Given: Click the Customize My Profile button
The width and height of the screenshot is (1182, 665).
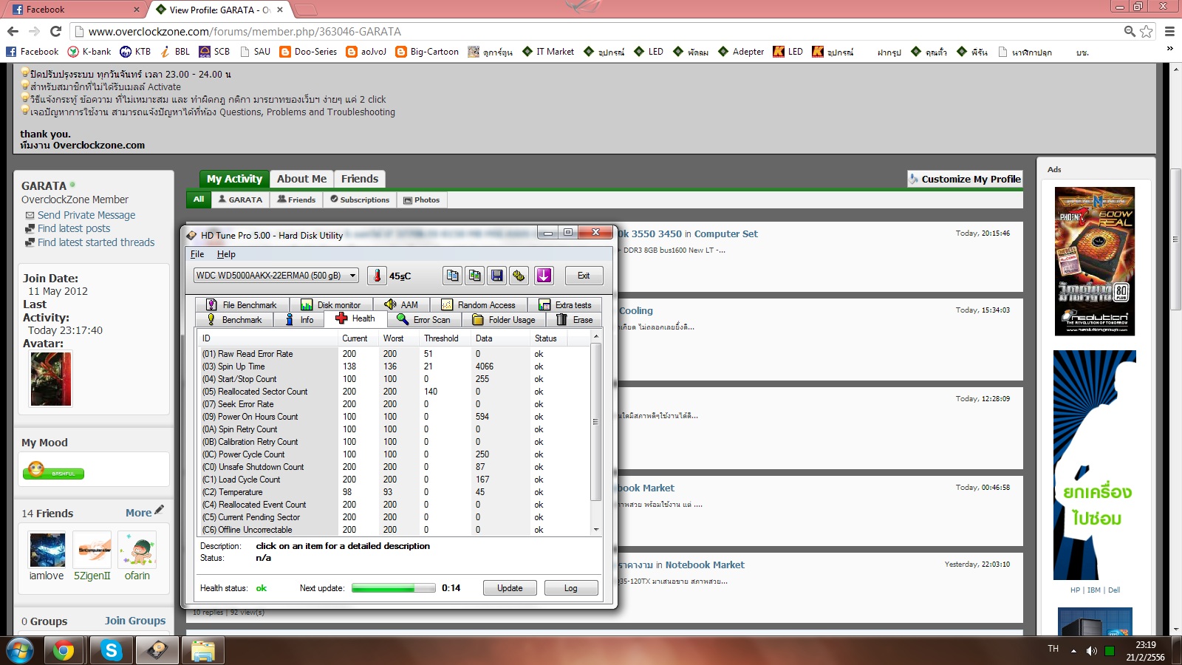Looking at the screenshot, I should pos(965,179).
